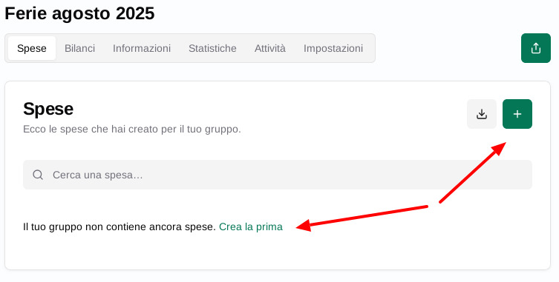559x282 pixels.
Task: Open the Informazioni tab
Action: pyautogui.click(x=142, y=48)
